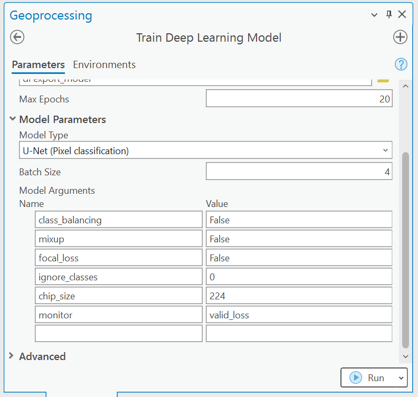The image size is (418, 397).
Task: Select the Parameters tab
Action: [x=38, y=64]
